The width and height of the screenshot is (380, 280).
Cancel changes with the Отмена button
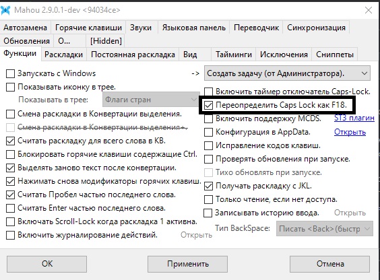(330, 264)
